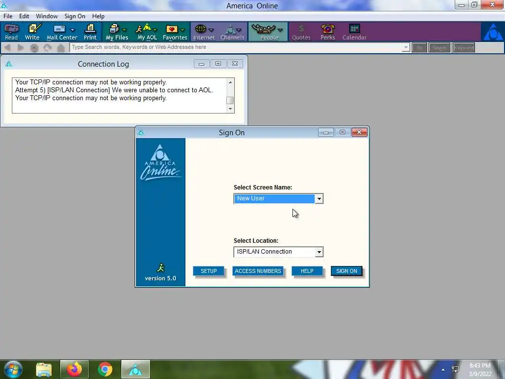This screenshot has width=505, height=379.
Task: Click AOL taskbar application icon
Action: 135,369
